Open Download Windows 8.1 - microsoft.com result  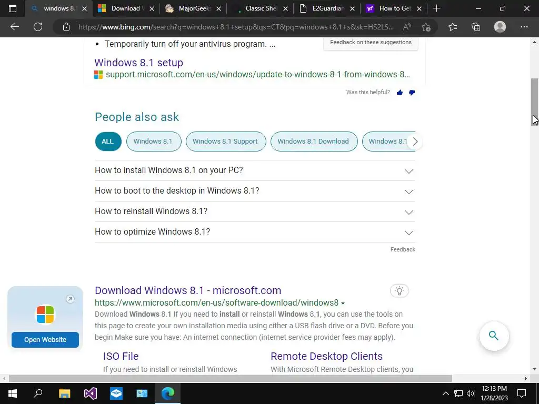click(x=188, y=290)
